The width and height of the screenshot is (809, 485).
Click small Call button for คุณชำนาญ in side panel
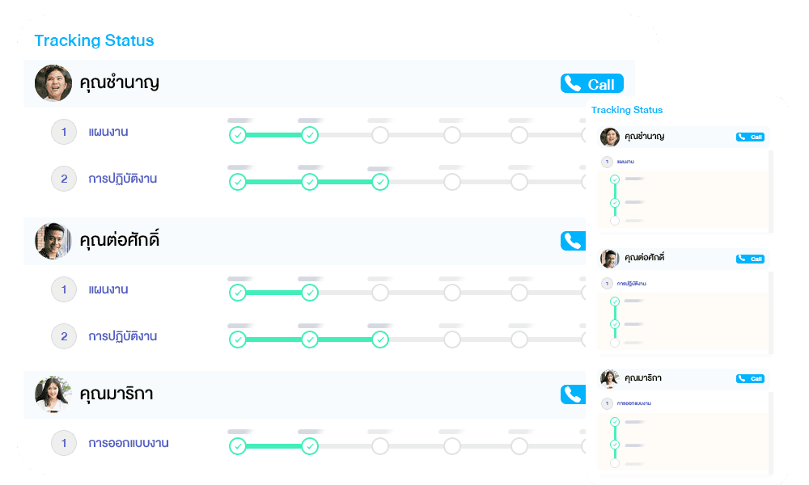(750, 137)
